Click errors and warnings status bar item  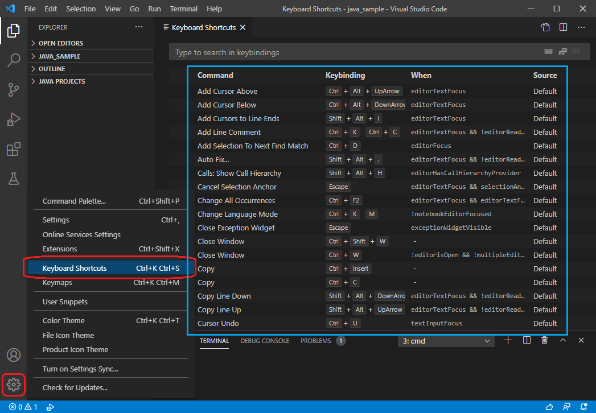(x=23, y=407)
